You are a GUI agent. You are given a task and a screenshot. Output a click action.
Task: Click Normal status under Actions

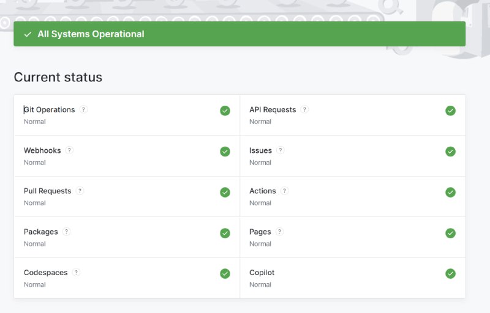[260, 203]
